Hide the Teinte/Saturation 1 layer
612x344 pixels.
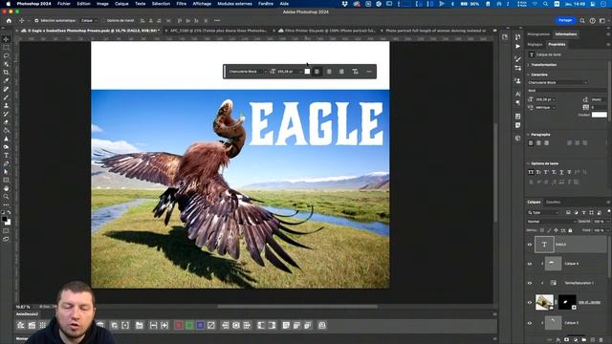click(x=530, y=283)
